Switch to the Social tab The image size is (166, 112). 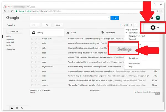click(82, 33)
